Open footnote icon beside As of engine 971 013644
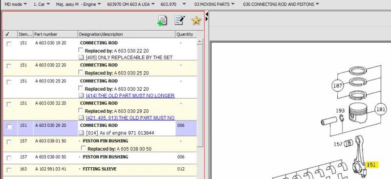 [x=81, y=133]
